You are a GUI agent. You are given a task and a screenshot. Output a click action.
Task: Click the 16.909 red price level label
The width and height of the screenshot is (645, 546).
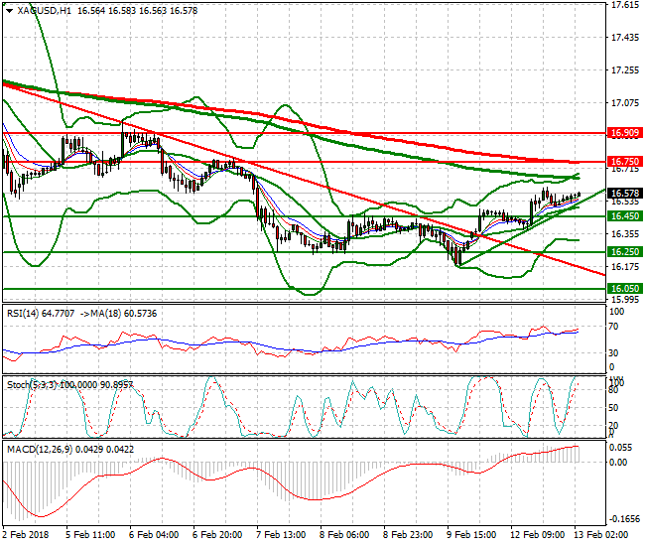pyautogui.click(x=625, y=133)
